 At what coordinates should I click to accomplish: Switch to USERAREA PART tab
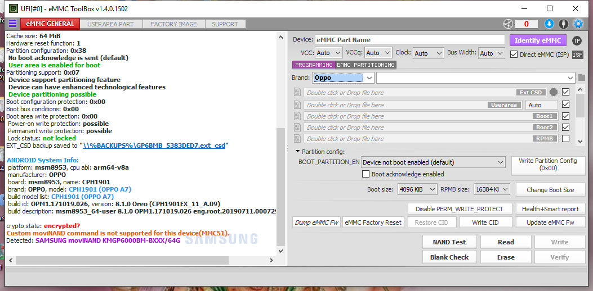111,24
